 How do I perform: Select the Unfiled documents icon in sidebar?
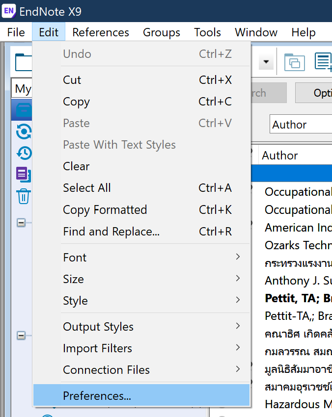point(24,175)
